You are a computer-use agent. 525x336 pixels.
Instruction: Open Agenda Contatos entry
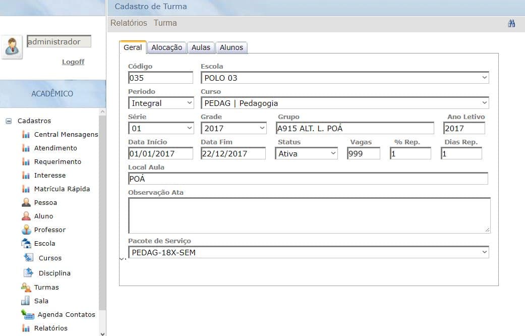(x=66, y=315)
